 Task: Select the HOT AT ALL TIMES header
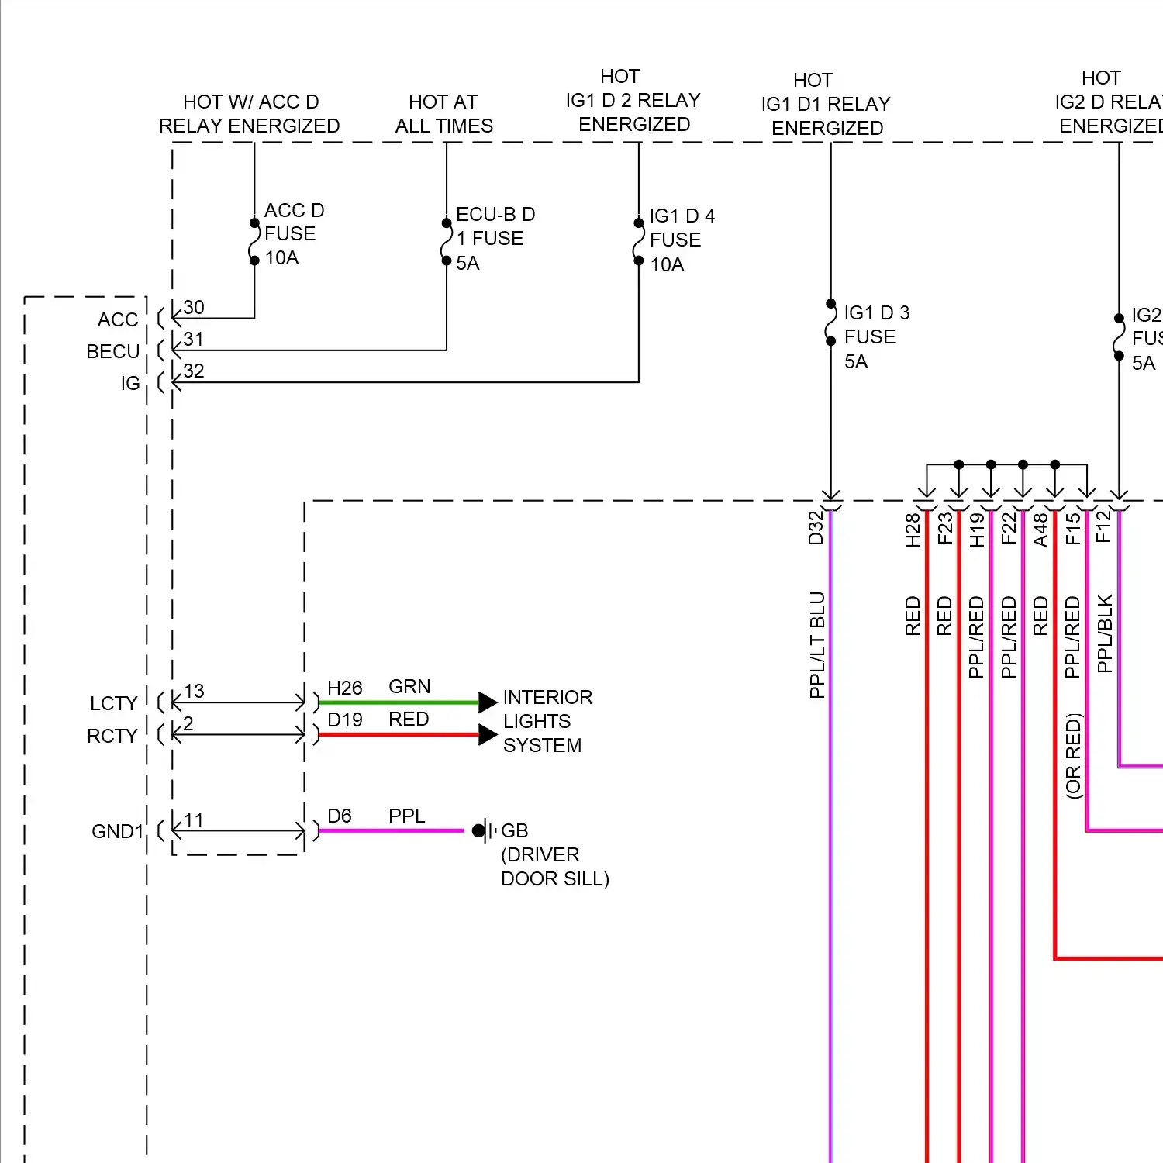443,114
